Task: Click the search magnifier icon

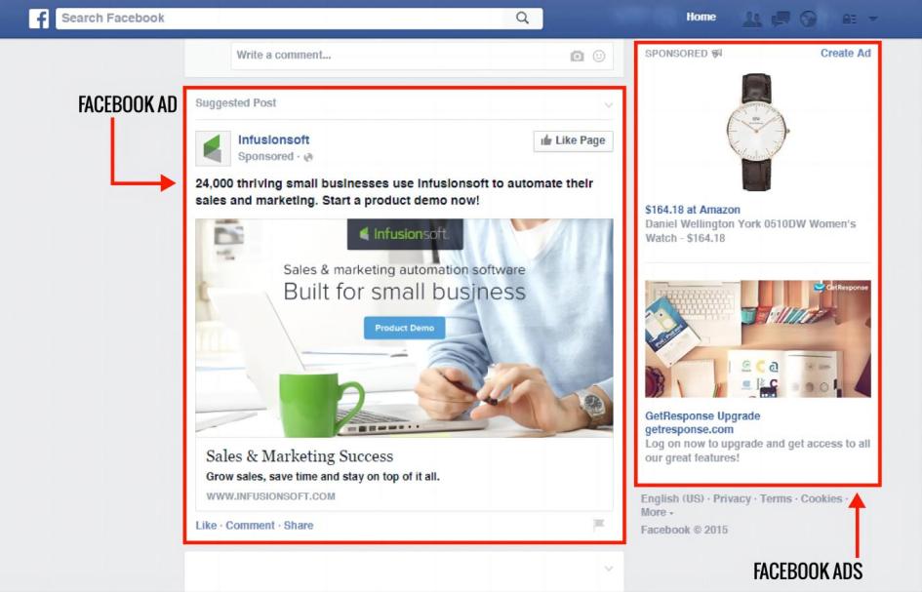Action: pos(522,18)
